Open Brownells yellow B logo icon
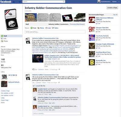This screenshot has width=121, height=117. point(92,62)
